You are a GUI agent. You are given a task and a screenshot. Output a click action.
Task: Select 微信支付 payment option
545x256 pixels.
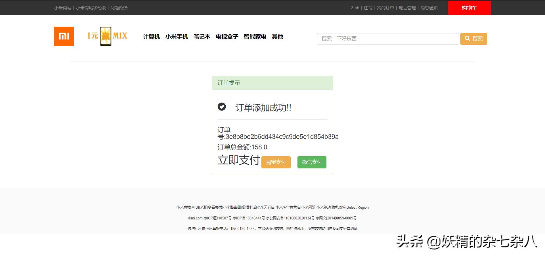[x=311, y=162]
